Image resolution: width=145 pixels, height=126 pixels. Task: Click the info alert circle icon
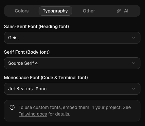(12, 107)
